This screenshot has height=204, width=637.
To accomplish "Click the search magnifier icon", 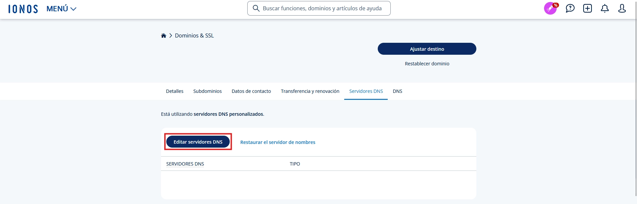I will click(256, 8).
